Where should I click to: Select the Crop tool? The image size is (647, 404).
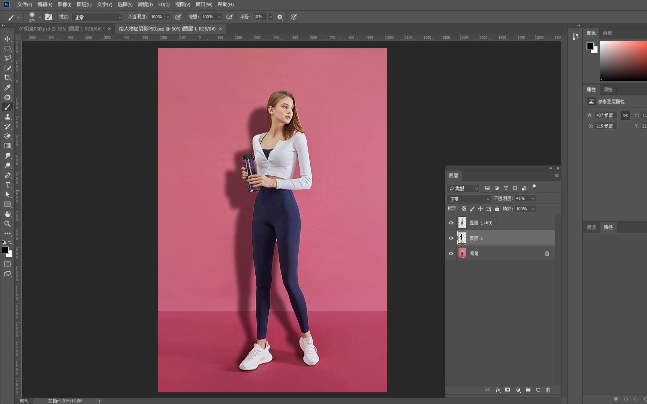tap(7, 78)
